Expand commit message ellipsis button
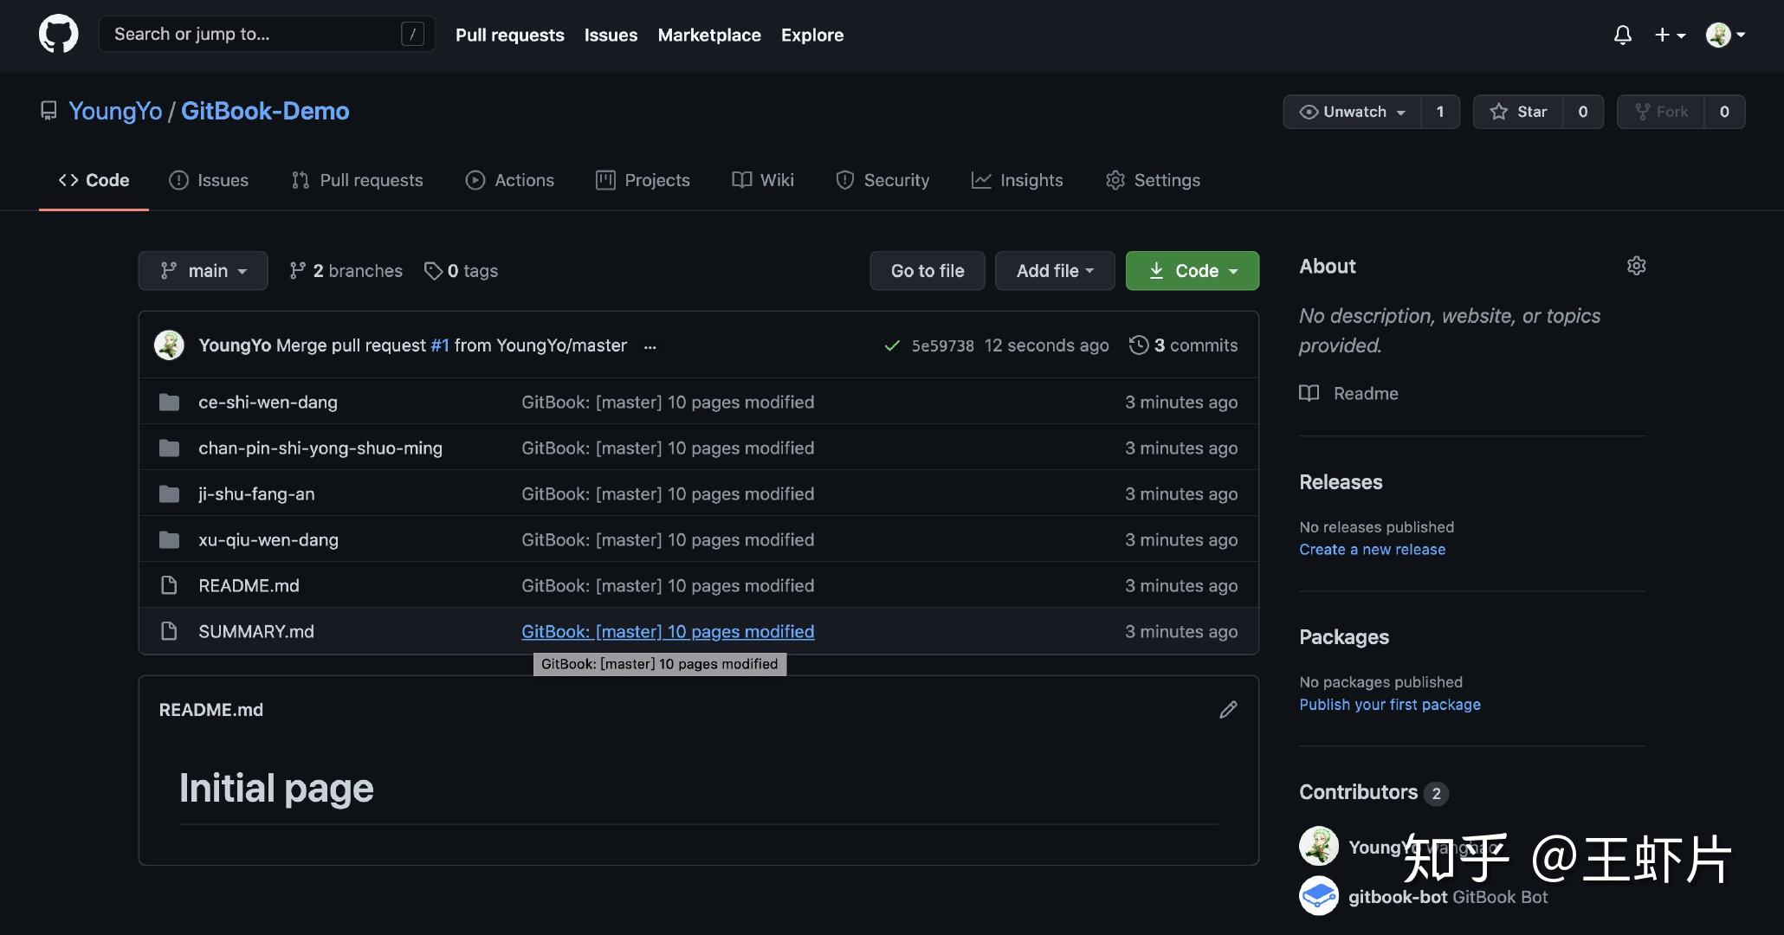Screen dimensions: 1784x935 [650, 346]
